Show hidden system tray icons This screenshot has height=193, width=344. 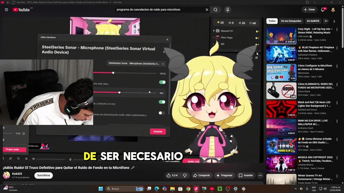click(296, 189)
